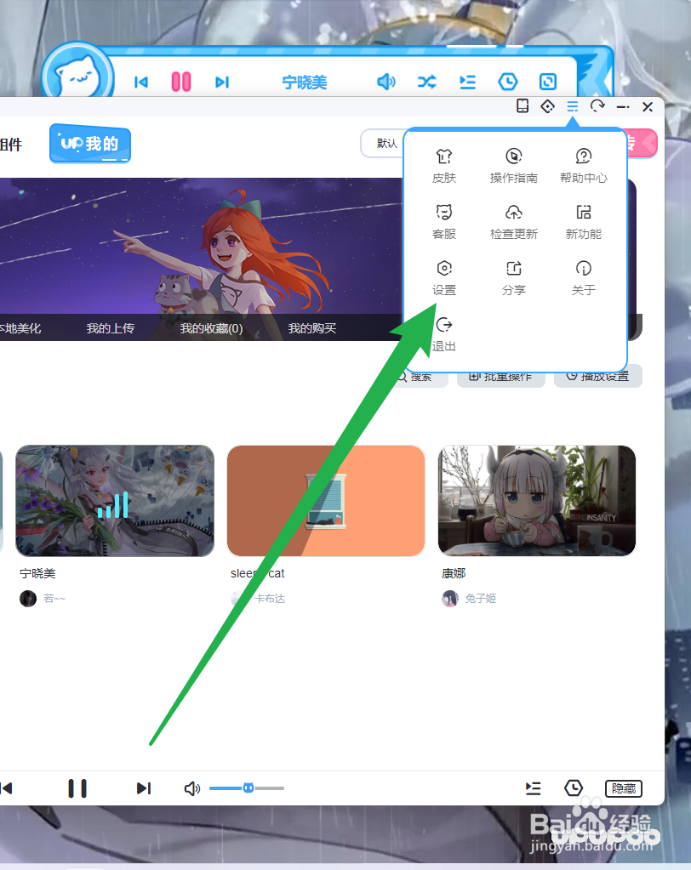Pause playback in the bottom bar
The height and width of the screenshot is (870, 691).
tap(77, 788)
